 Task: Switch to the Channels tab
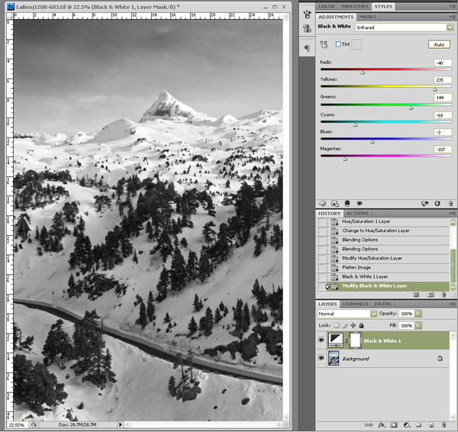(355, 304)
